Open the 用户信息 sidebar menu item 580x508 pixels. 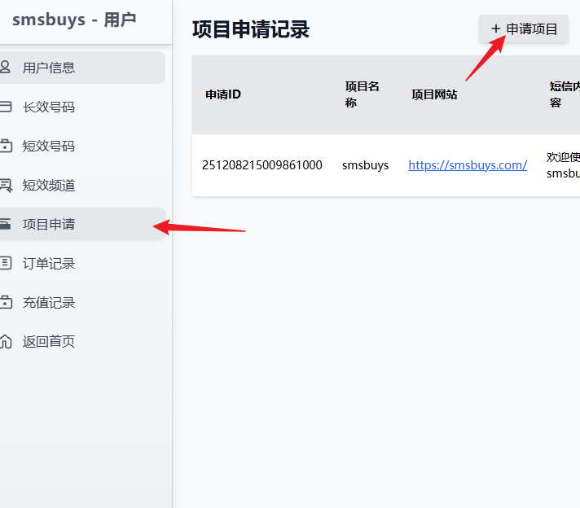coord(49,68)
